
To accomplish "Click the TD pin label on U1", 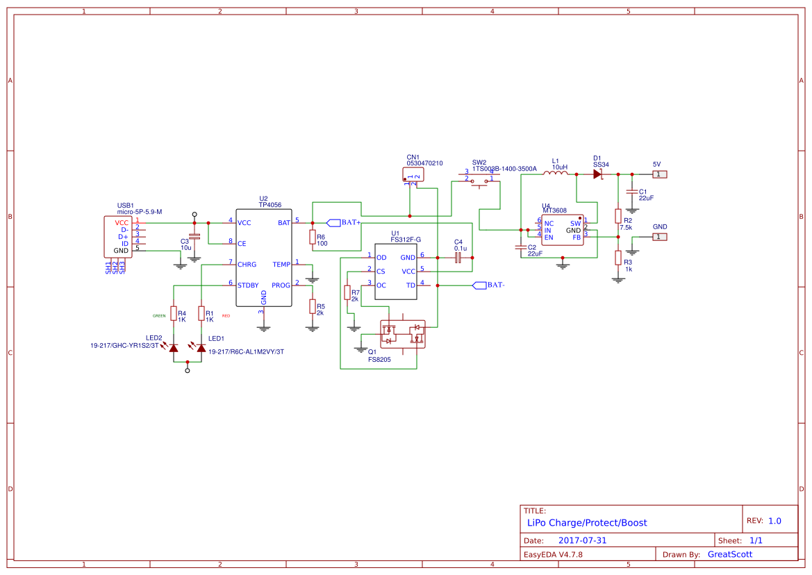I will point(411,285).
